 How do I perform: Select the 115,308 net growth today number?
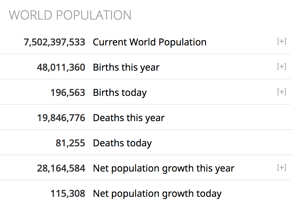tap(68, 194)
